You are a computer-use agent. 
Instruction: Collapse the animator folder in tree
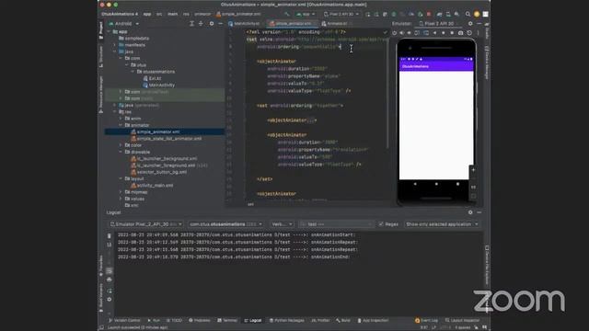coord(121,125)
